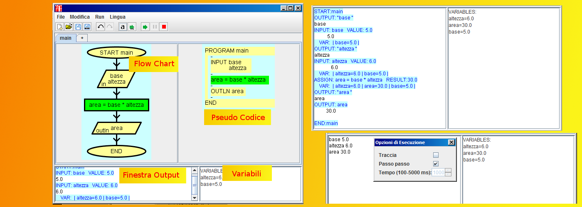Click the output pane scrollbar up arrow
The height and width of the screenshot is (207, 582).
coord(195,170)
